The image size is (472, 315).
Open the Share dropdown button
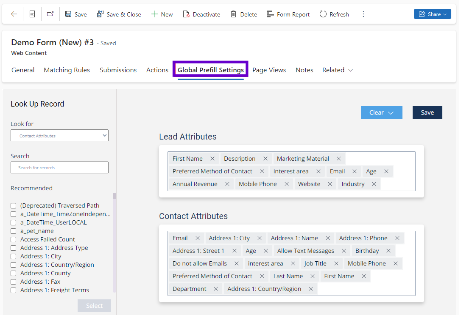click(x=432, y=14)
